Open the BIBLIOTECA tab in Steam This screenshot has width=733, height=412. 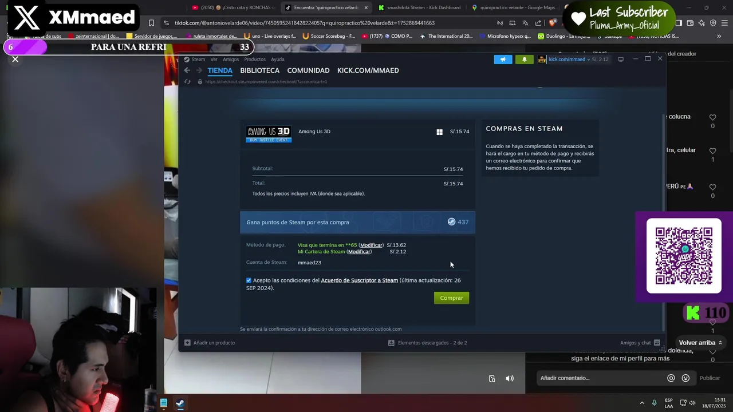(x=260, y=70)
